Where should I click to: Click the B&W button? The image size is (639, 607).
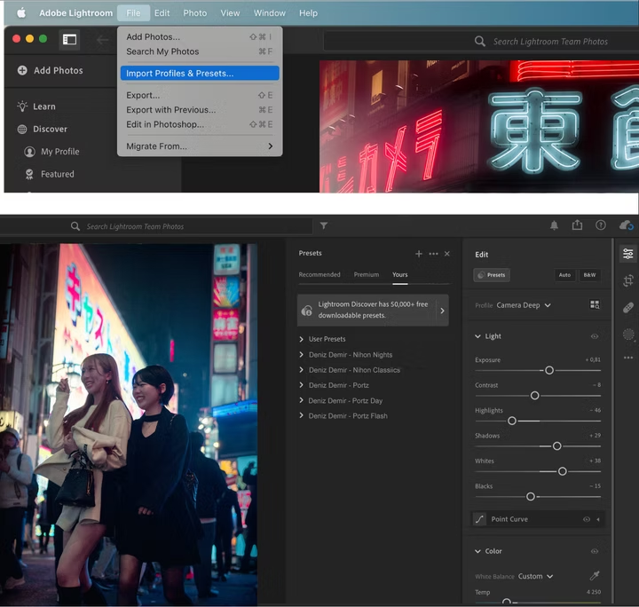coord(589,275)
